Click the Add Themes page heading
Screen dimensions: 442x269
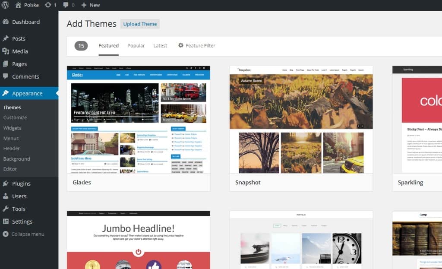pyautogui.click(x=92, y=24)
